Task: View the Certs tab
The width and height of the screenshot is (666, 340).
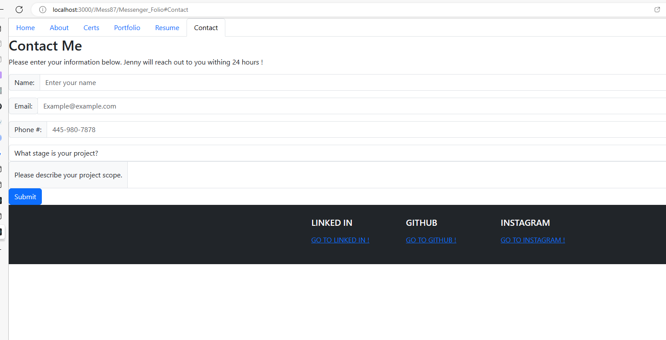Action: (x=91, y=27)
